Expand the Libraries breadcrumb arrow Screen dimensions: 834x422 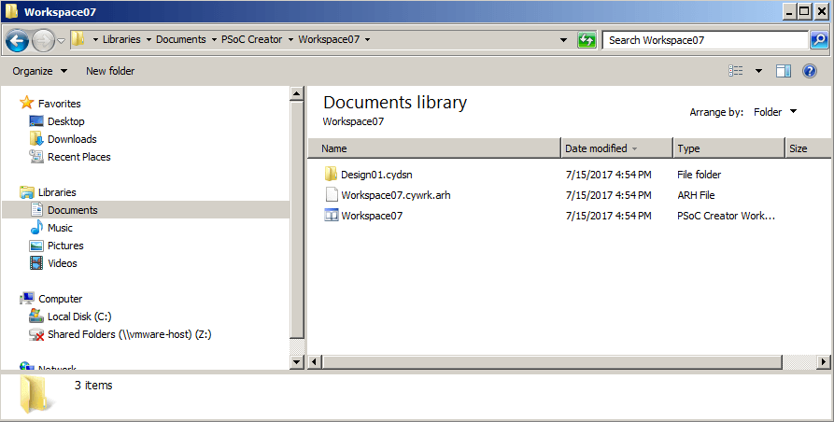tap(95, 40)
